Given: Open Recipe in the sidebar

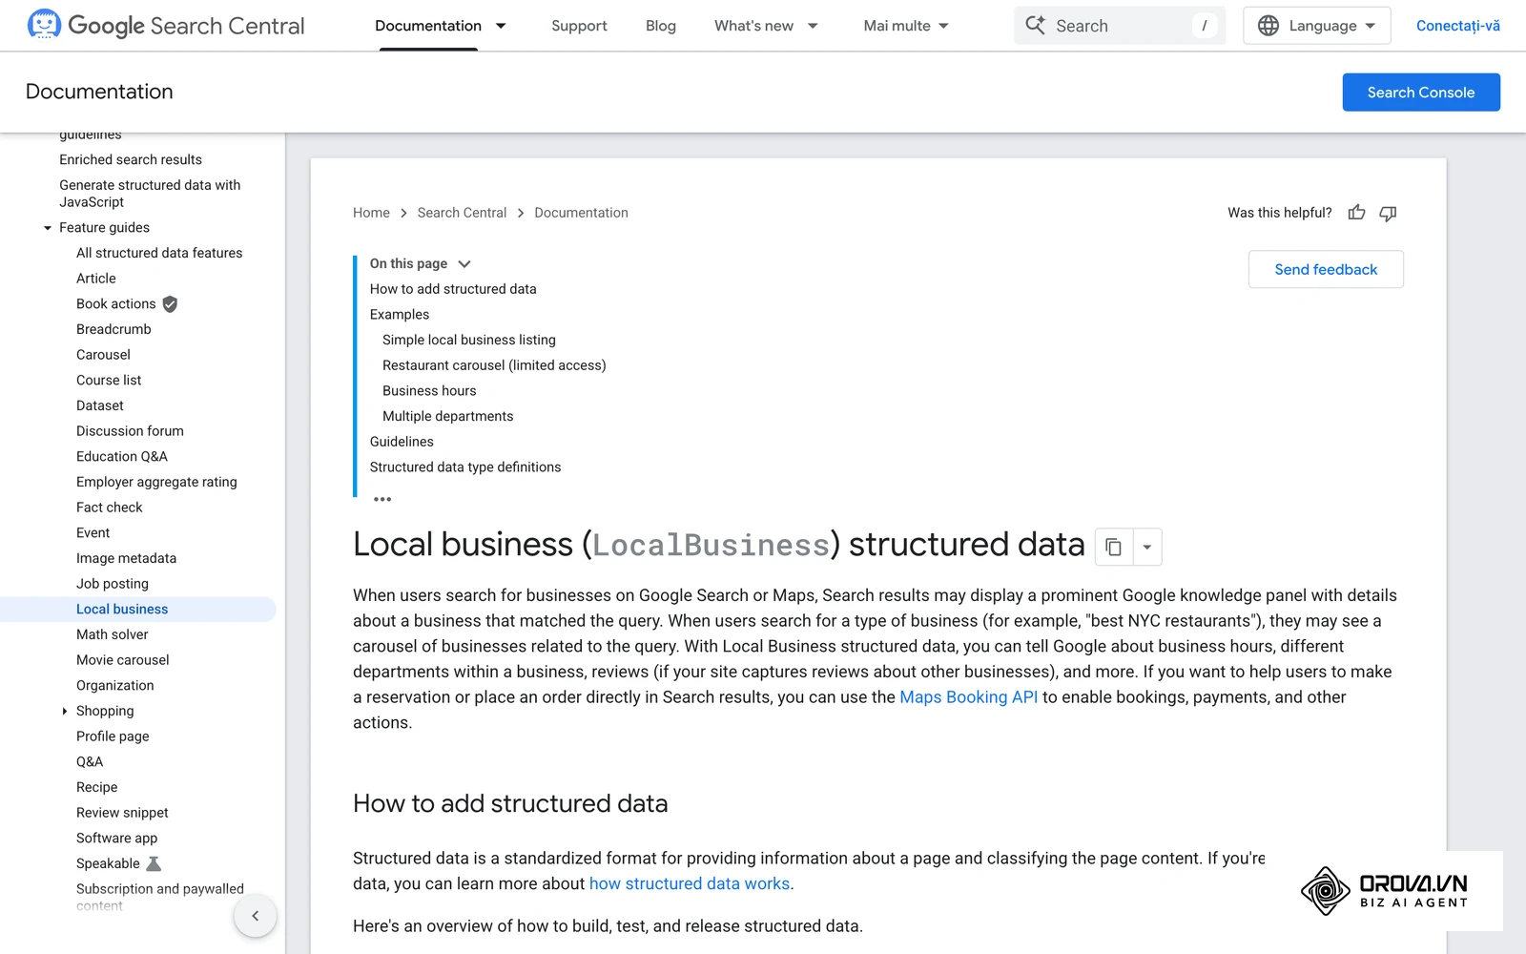Looking at the screenshot, I should point(97,787).
